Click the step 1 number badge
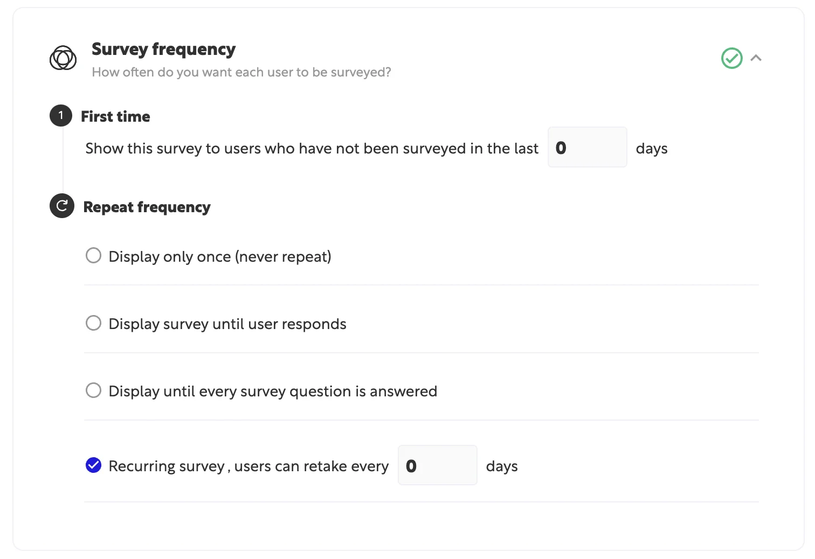 point(61,116)
